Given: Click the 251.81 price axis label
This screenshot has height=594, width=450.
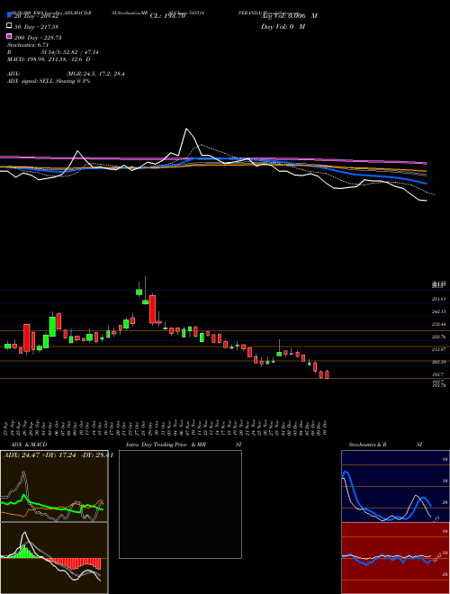Looking at the screenshot, I should click(439, 300).
